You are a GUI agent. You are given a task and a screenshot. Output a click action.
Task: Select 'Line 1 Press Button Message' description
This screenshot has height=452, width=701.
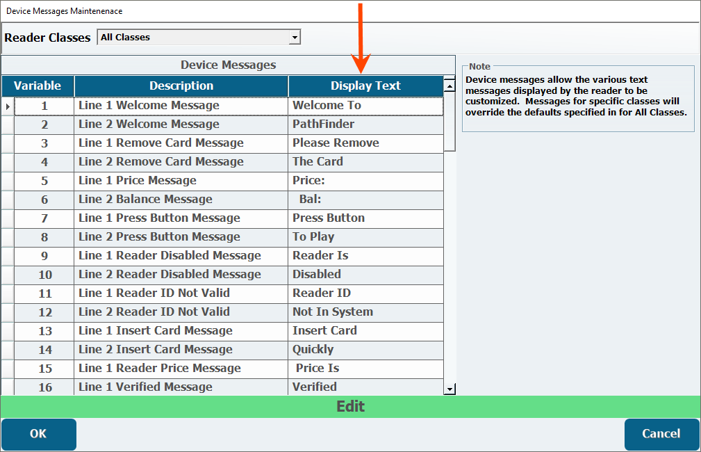click(x=159, y=218)
